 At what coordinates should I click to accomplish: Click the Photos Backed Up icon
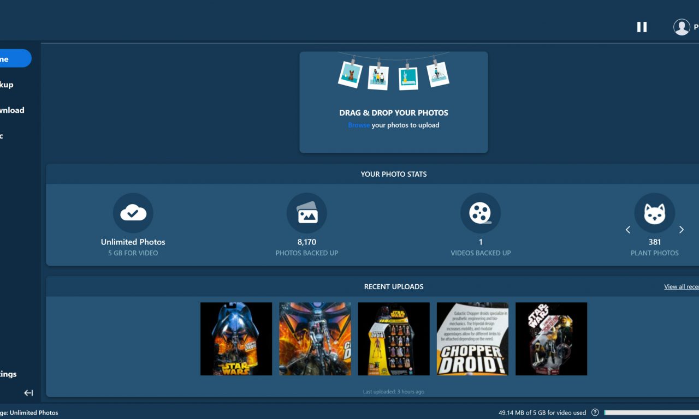[x=307, y=213]
